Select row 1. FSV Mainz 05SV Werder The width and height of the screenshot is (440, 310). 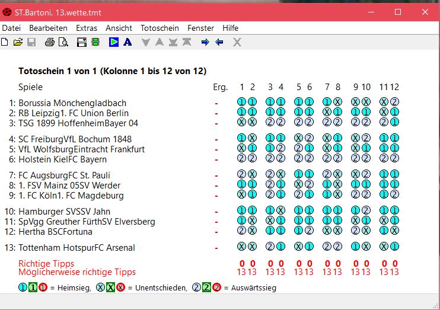[69, 186]
